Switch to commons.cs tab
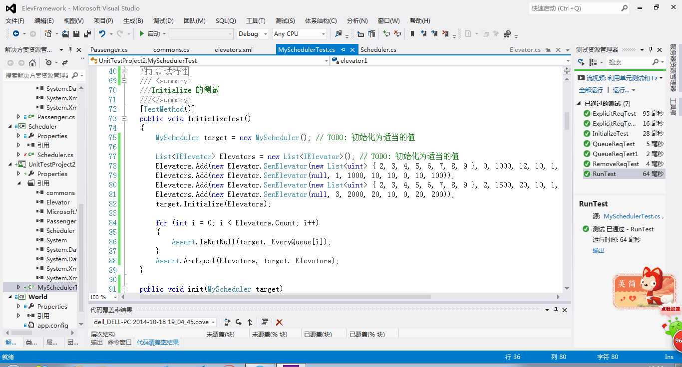This screenshot has width=682, height=367. [171, 49]
